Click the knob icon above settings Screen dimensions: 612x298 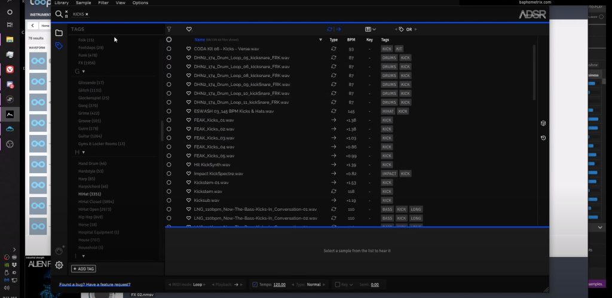pyautogui.click(x=59, y=251)
